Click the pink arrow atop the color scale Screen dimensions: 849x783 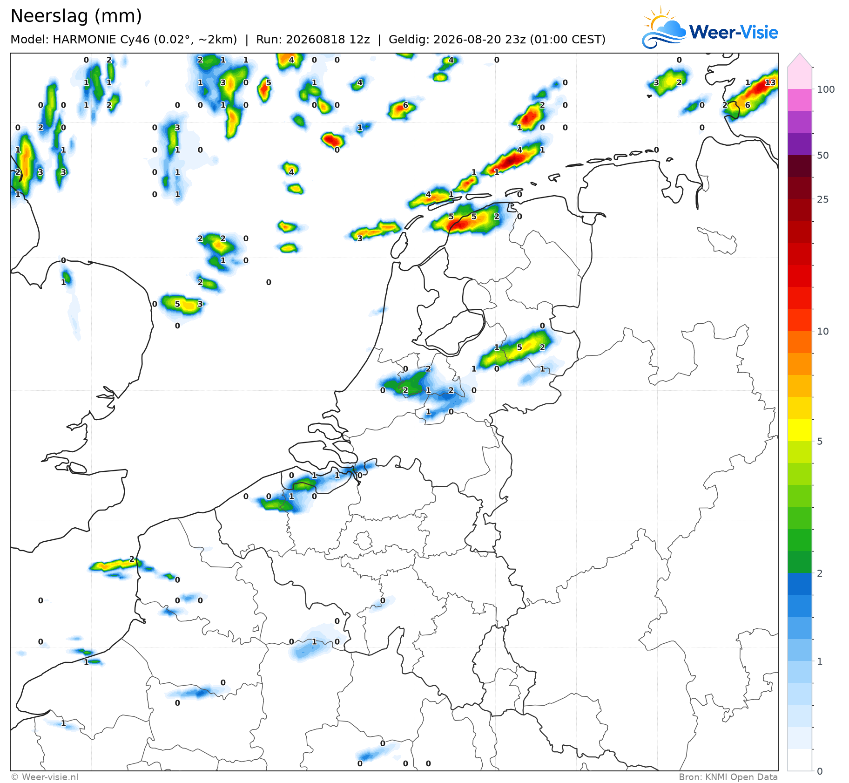pos(800,60)
